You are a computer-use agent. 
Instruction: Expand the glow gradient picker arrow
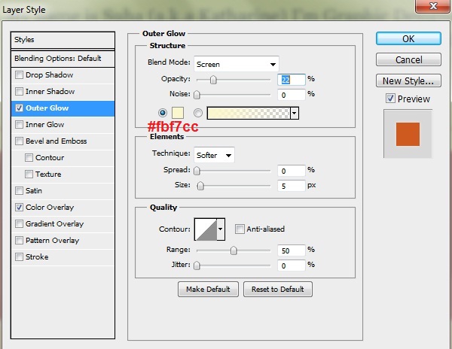point(295,113)
